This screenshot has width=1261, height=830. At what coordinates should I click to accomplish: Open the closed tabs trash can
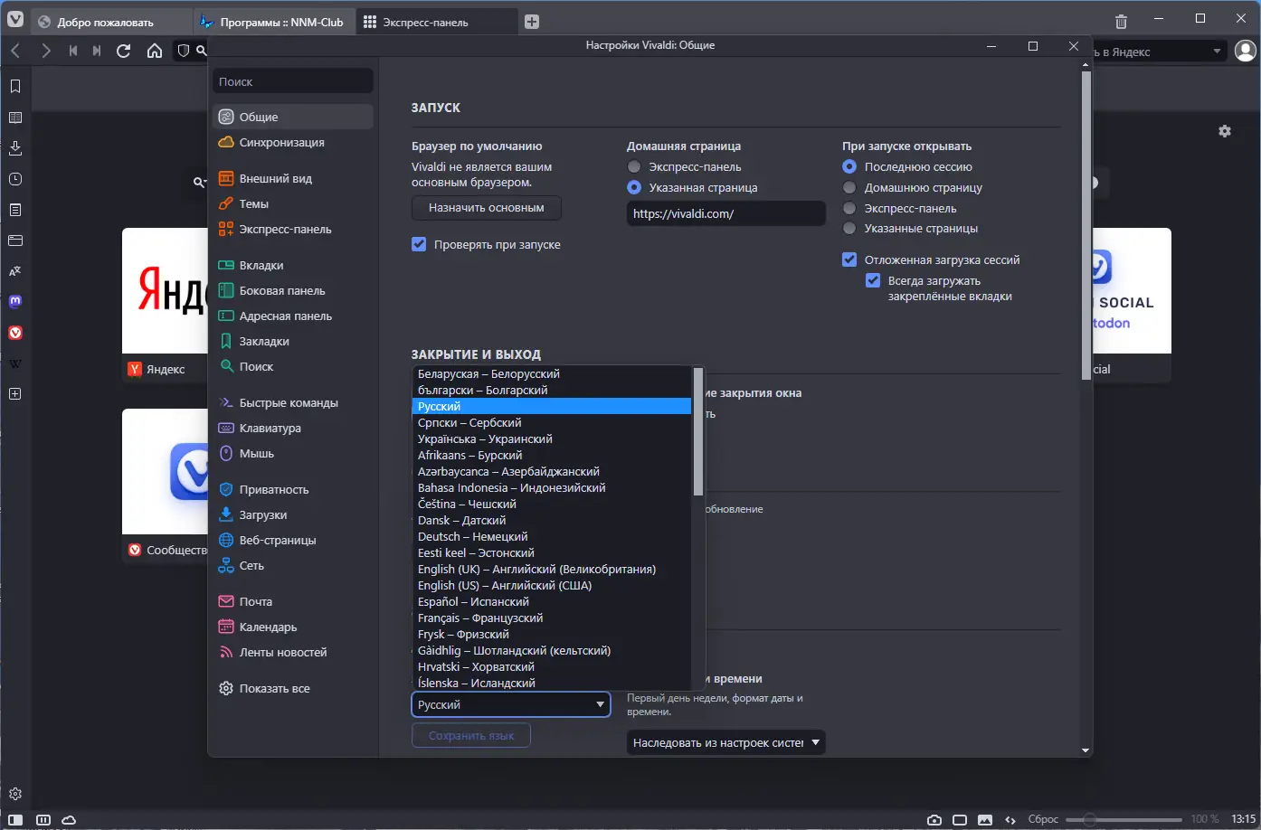[x=1122, y=22]
